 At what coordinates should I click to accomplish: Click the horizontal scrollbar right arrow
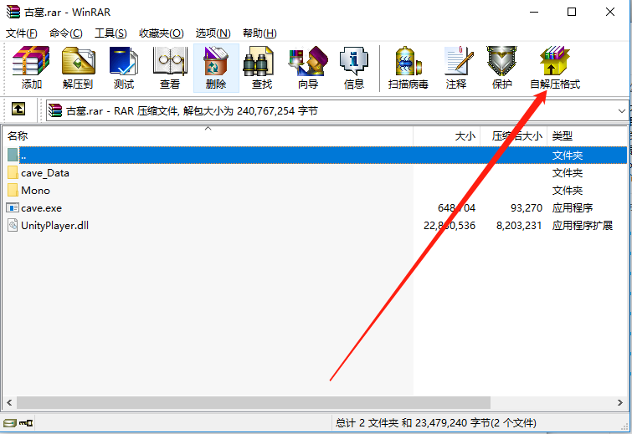[x=620, y=402]
